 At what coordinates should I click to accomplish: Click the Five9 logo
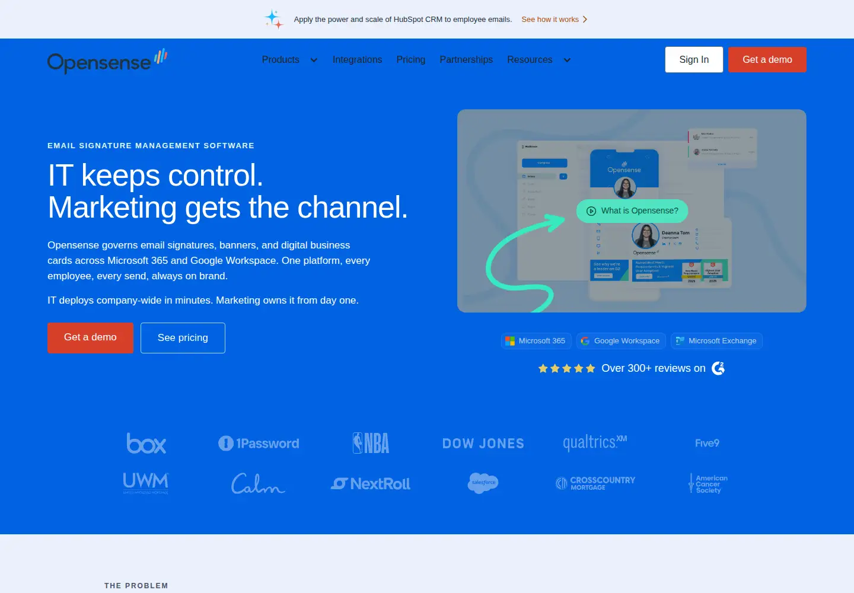pos(708,443)
